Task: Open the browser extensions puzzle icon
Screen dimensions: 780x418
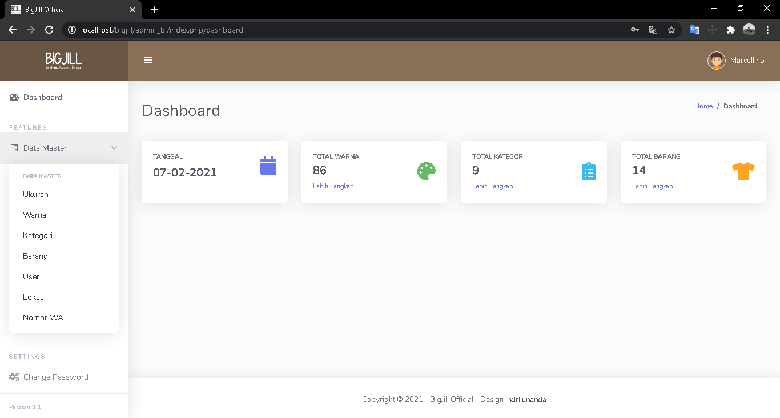Action: (730, 30)
